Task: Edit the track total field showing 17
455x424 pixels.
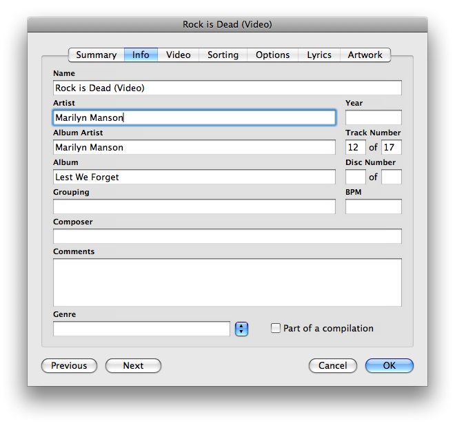Action: [392, 147]
